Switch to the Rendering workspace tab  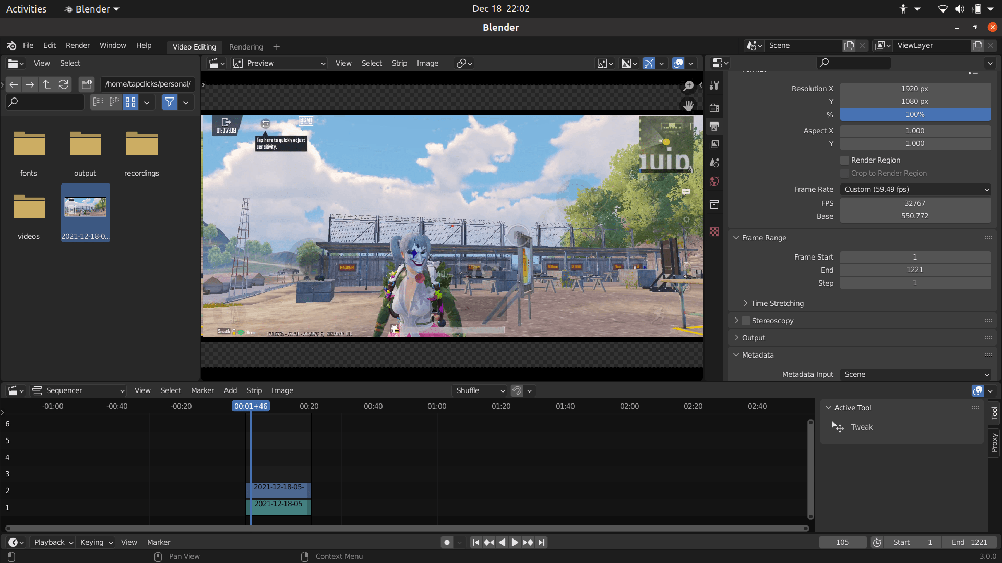(246, 47)
